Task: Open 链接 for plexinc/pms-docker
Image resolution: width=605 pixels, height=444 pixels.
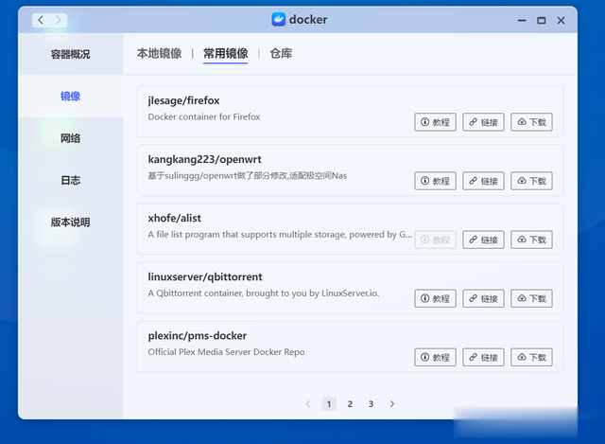Action: coord(483,357)
